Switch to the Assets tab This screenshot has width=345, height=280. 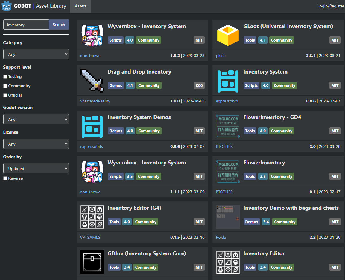(80, 6)
